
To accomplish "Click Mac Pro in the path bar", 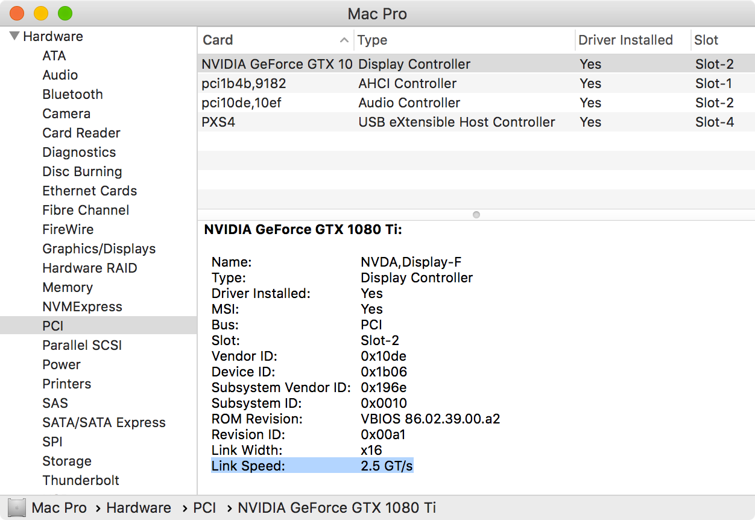I will click(x=59, y=508).
